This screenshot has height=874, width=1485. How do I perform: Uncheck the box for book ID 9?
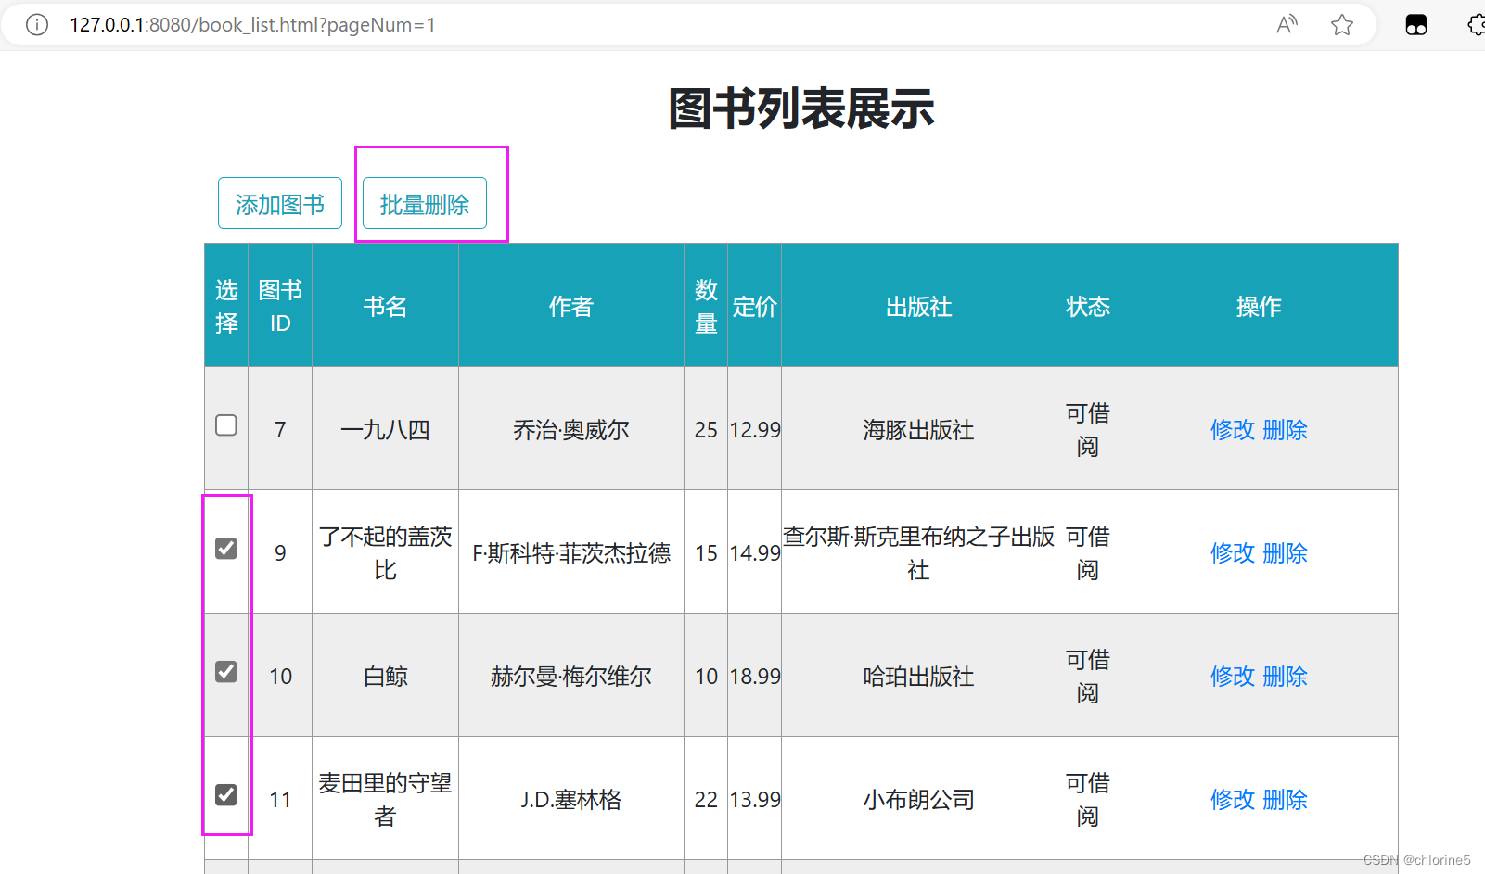226,549
